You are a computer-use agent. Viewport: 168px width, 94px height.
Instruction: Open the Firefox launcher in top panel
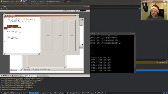pyautogui.click(x=21, y=1)
